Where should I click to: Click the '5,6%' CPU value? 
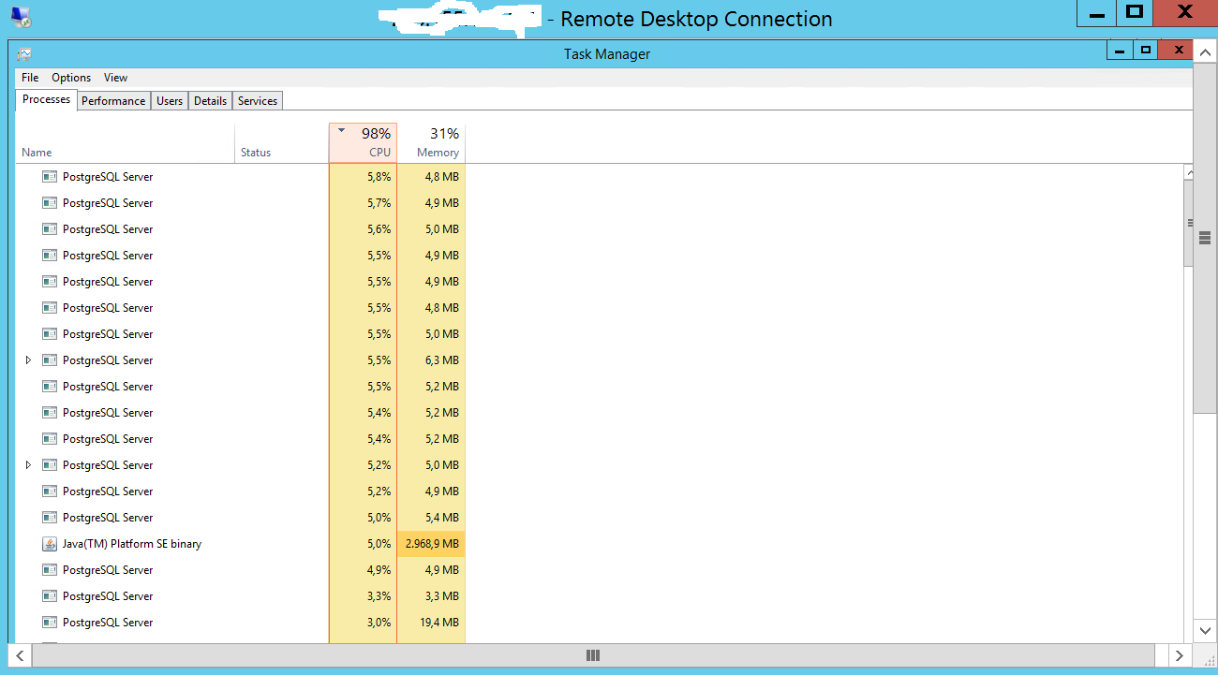(379, 229)
